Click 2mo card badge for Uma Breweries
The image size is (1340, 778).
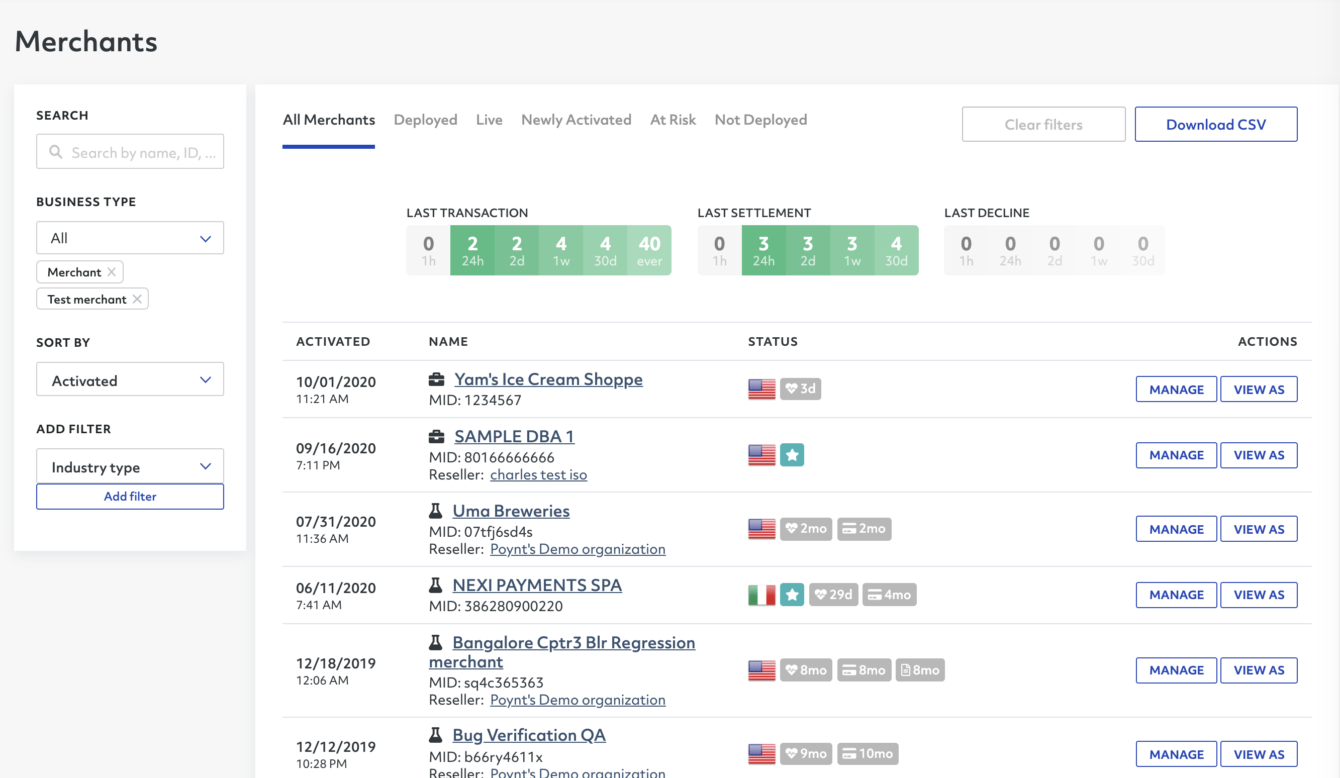coord(864,529)
